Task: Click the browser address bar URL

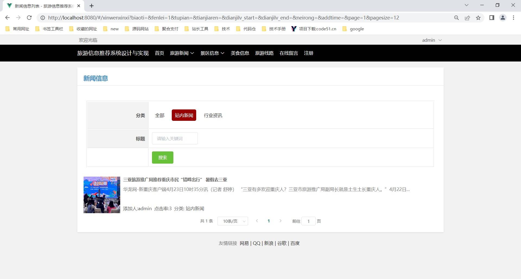Action: click(x=224, y=18)
